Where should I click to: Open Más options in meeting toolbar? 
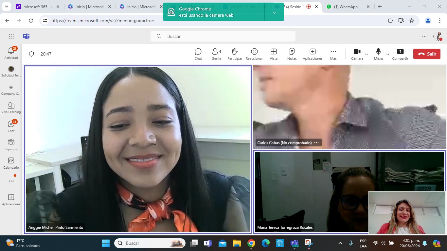(333, 54)
